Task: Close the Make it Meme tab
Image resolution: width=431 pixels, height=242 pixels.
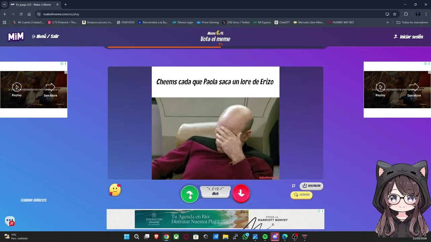Action: 58,4
